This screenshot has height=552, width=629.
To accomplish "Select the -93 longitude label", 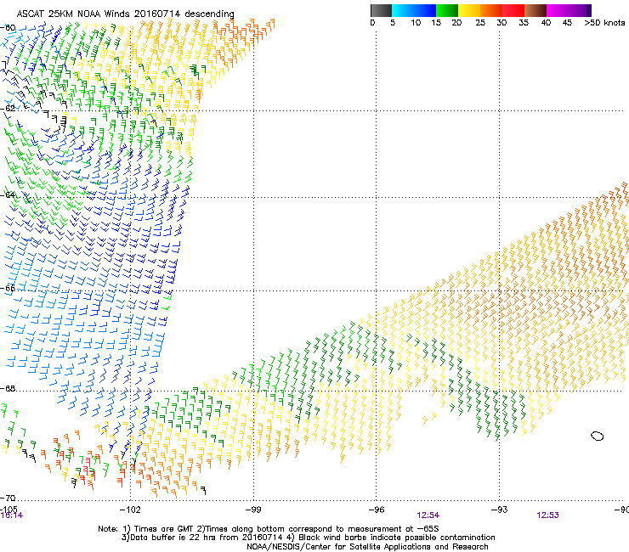I will click(500, 510).
